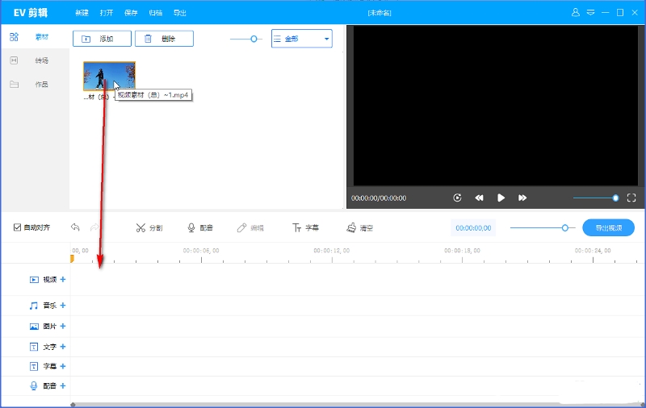Play the video in the preview

coord(501,198)
